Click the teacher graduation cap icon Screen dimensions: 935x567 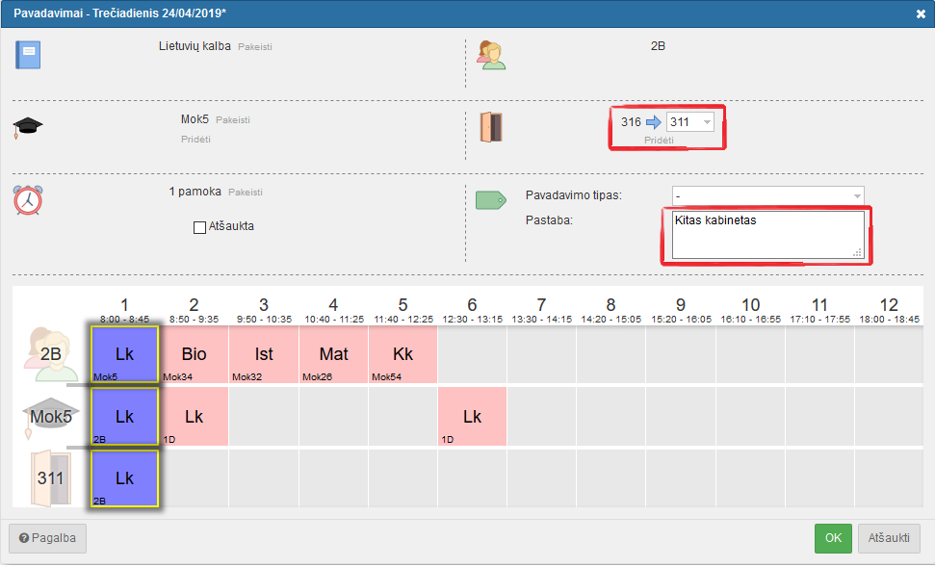coord(27,128)
